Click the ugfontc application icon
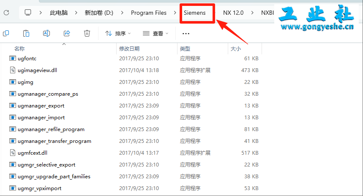Viewport: 363px width, 196px height. tap(13, 58)
